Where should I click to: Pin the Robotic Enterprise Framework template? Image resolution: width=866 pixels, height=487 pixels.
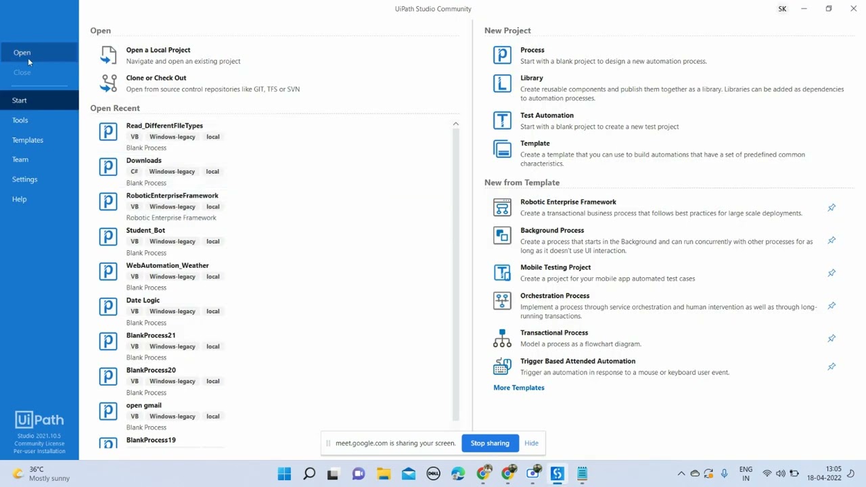tap(831, 208)
